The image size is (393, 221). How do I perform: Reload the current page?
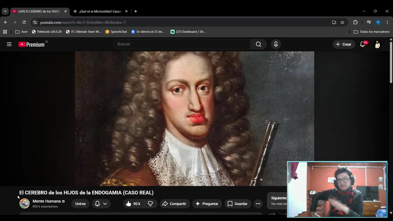coord(24,22)
